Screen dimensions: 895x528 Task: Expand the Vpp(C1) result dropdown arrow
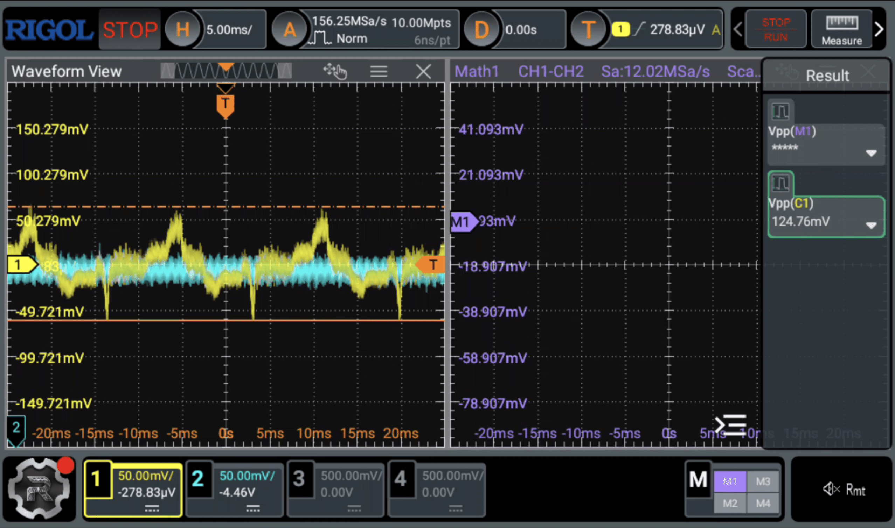871,226
